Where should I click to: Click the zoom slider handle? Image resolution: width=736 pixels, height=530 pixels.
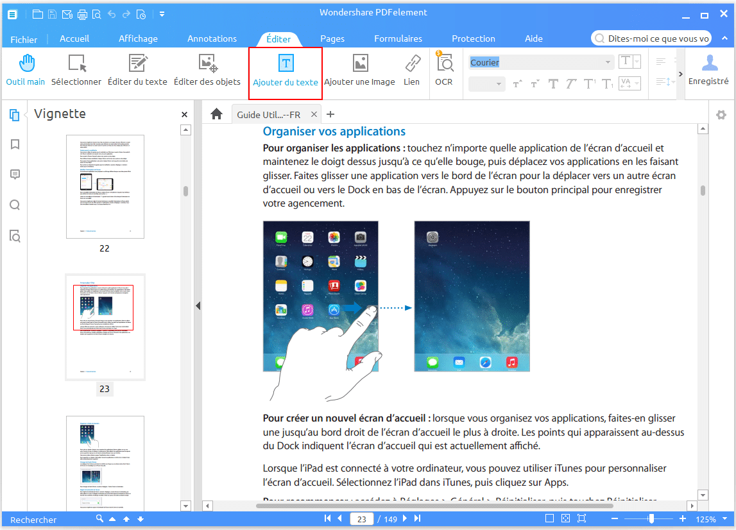pos(651,518)
